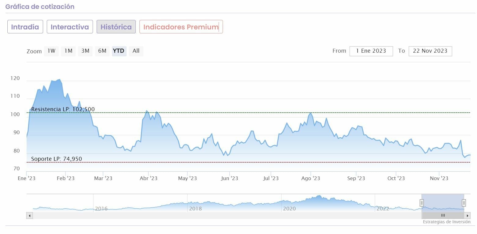Open the Intradía chart tab
The width and height of the screenshot is (477, 234).
pos(25,27)
